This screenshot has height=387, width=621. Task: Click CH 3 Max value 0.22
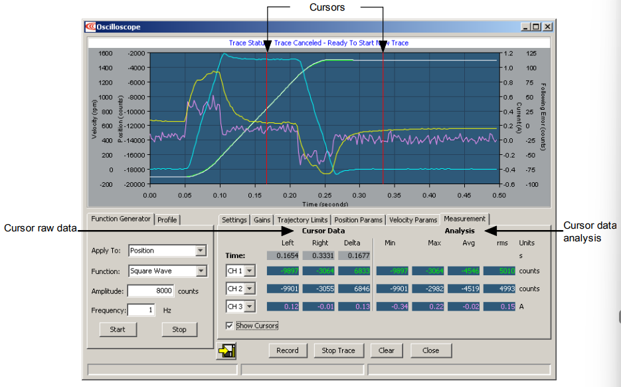pyautogui.click(x=428, y=307)
